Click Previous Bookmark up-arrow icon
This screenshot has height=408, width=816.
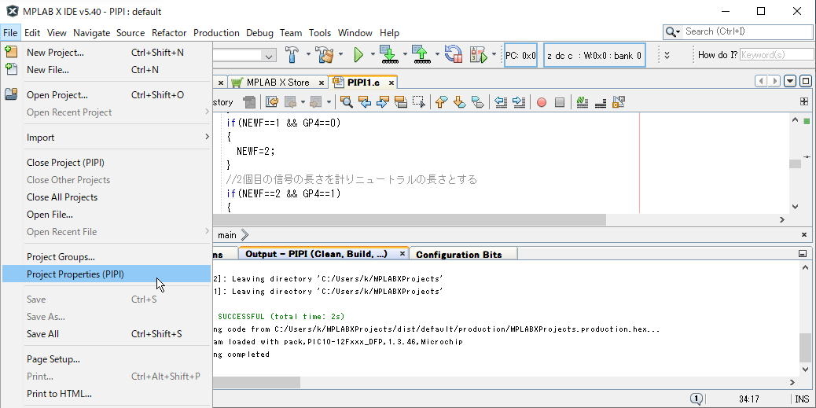coord(441,102)
